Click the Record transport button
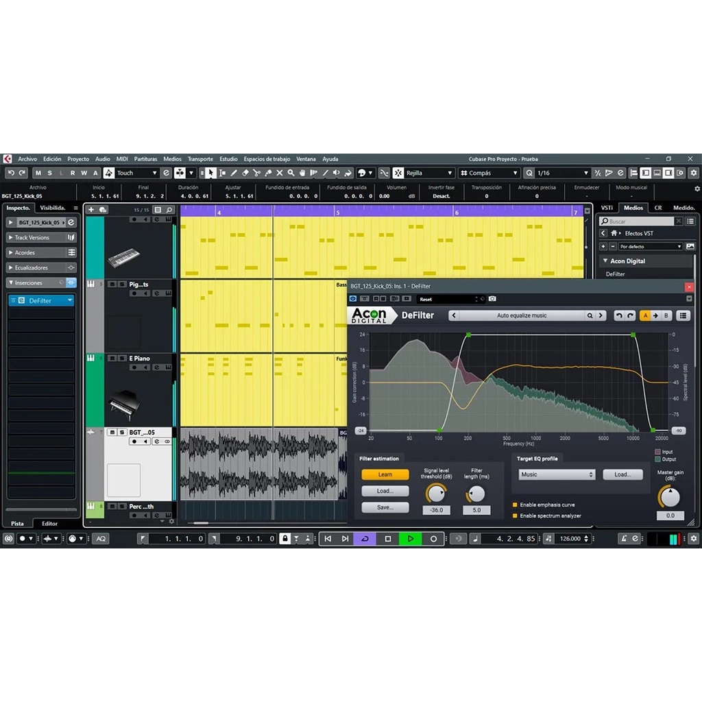The width and height of the screenshot is (702, 702). (x=433, y=539)
